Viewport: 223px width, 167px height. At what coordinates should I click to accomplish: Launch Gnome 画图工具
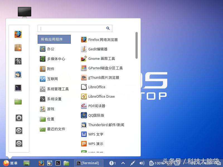98,58
